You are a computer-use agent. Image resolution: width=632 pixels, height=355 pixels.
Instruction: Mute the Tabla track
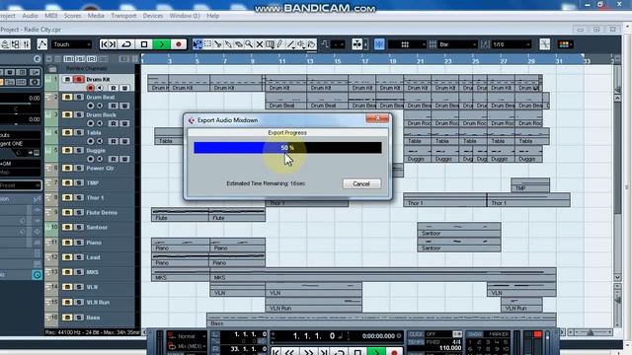[67, 132]
